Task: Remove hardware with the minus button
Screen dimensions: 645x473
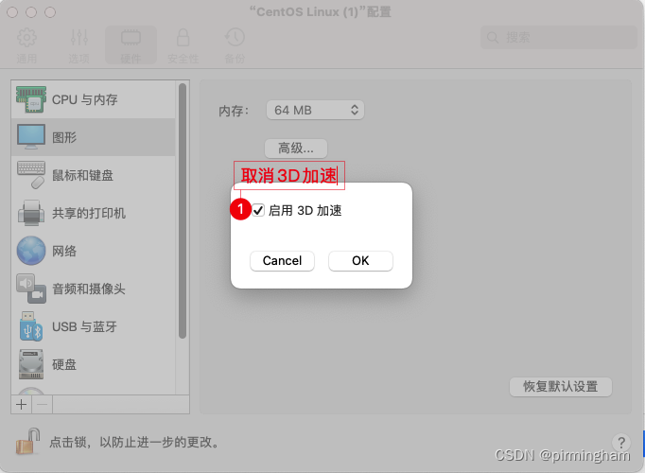Action: pos(43,405)
